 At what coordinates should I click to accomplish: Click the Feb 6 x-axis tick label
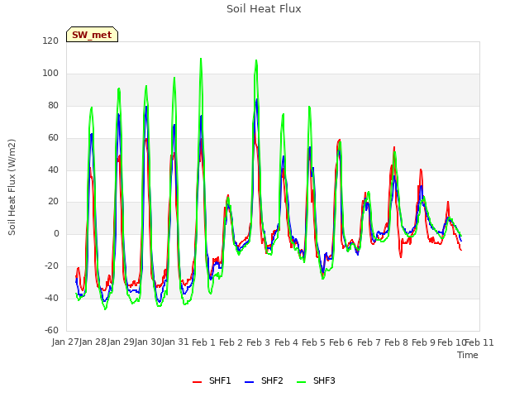(341, 342)
